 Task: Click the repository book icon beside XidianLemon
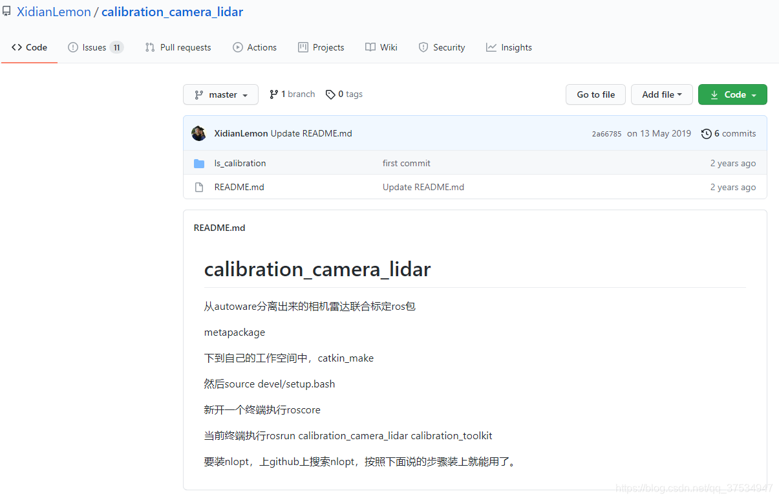(x=6, y=12)
